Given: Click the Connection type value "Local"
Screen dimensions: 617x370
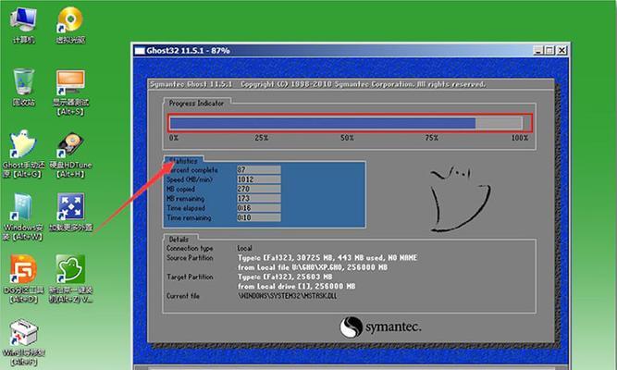Looking at the screenshot, I should (x=244, y=249).
